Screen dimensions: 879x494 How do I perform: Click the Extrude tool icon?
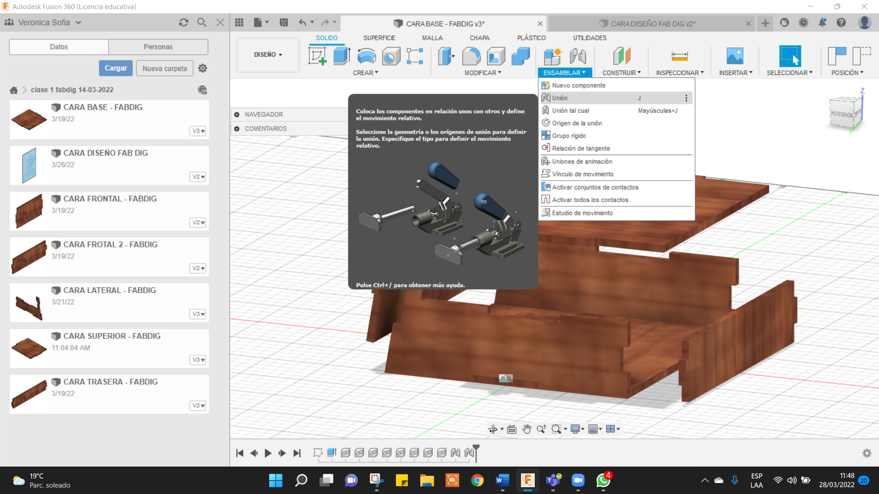(x=342, y=56)
